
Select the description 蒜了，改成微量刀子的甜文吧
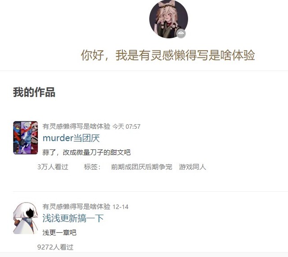click(x=86, y=153)
